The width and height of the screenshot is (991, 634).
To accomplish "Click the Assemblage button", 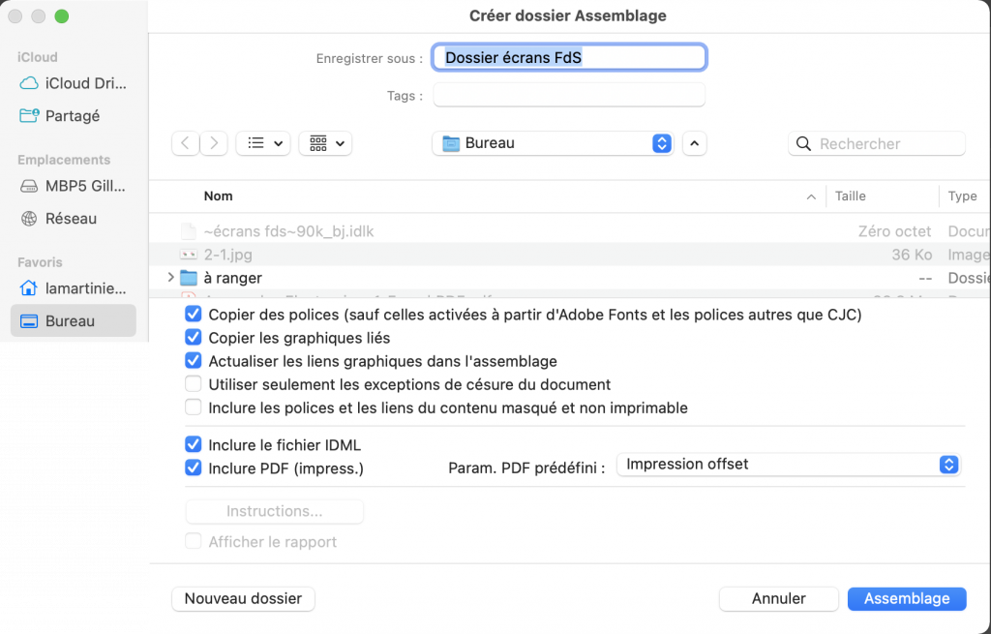I will coord(906,598).
